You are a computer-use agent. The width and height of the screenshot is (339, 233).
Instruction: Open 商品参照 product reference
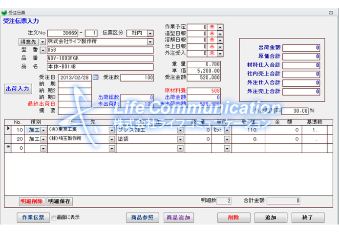coord(142,217)
